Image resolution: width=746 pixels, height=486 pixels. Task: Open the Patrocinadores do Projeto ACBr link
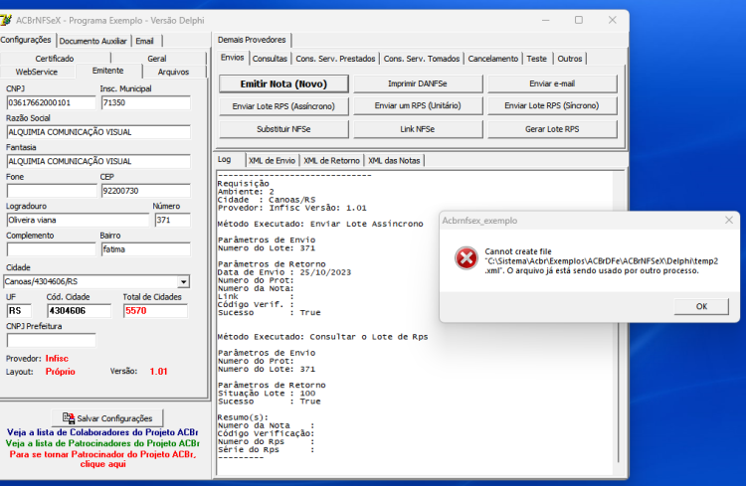coord(102,443)
